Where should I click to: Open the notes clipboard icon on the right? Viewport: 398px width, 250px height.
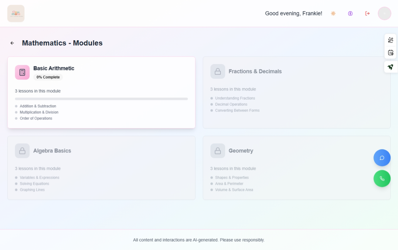click(x=390, y=52)
